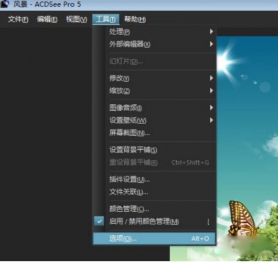This screenshot has width=278, height=262.
Task: Click the ACDSee Pro 5 title bar icon
Action: [5, 4]
